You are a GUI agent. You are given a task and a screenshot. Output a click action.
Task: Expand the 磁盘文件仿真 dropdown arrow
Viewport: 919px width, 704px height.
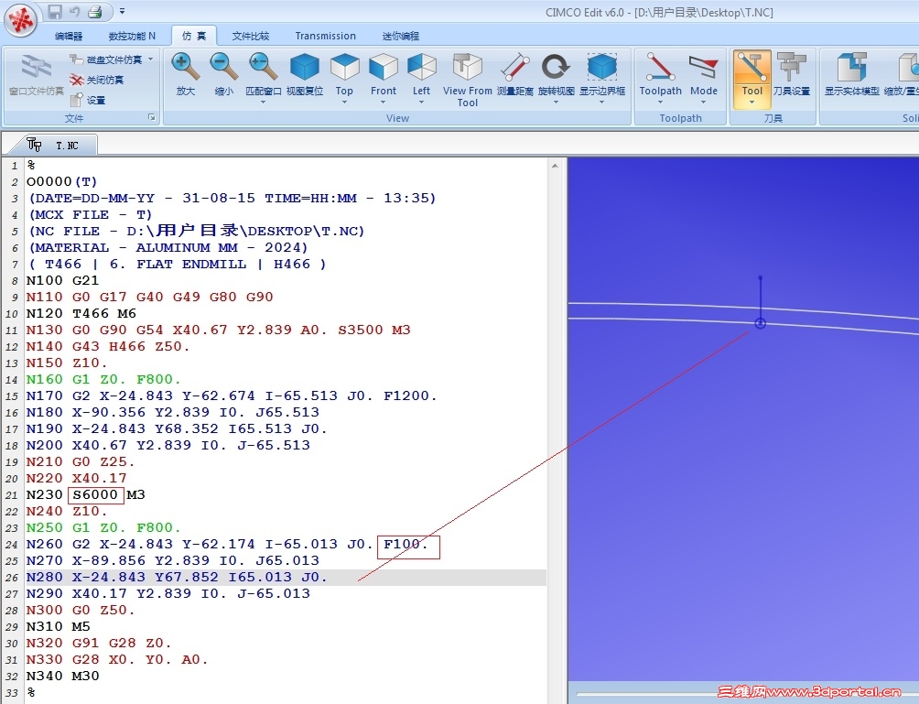click(151, 60)
